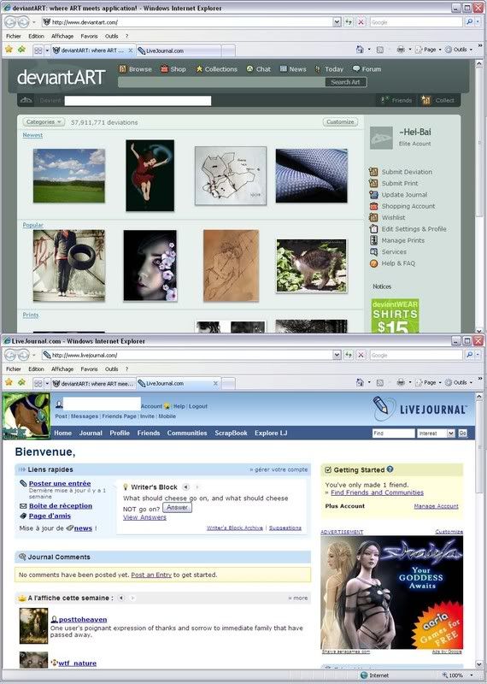Open the green landscape thumbnail under Newest

(69, 176)
